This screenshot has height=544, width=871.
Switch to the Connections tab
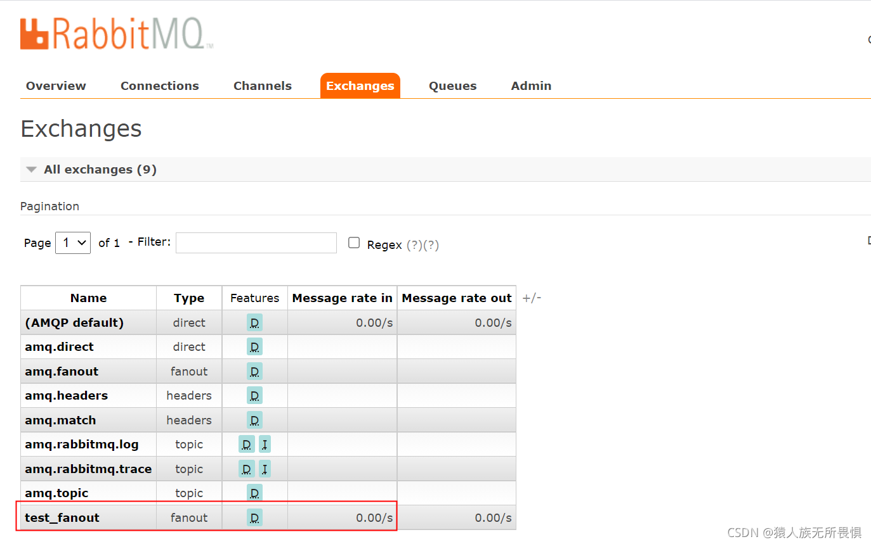(160, 86)
